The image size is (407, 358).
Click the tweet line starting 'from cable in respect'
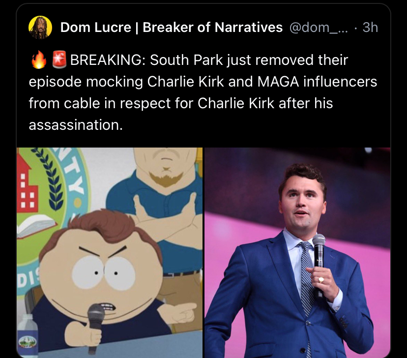pyautogui.click(x=181, y=103)
